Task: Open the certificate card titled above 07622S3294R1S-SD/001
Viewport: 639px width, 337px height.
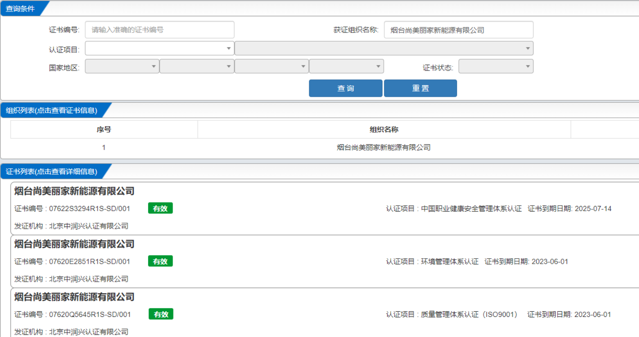Action: (x=75, y=191)
